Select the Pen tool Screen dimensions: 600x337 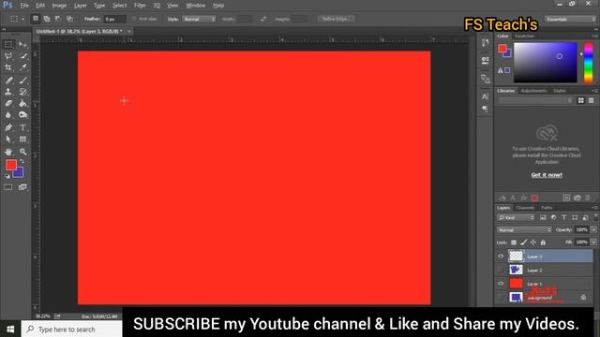pyautogui.click(x=8, y=127)
